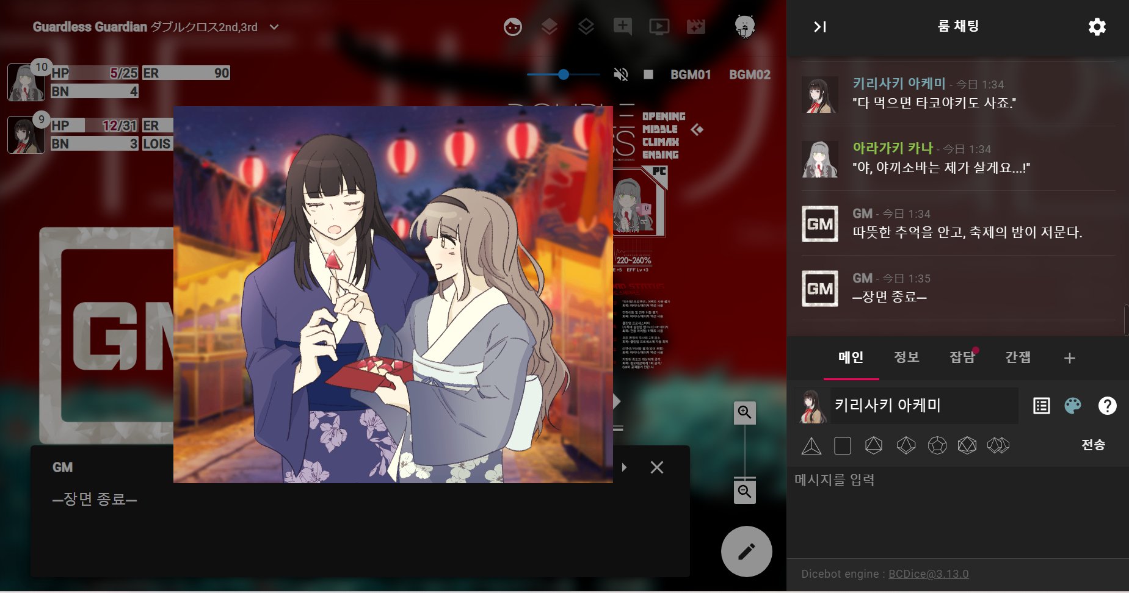Image resolution: width=1129 pixels, height=593 pixels.
Task: Click the GM message about 축제의 밤
Action: [967, 232]
